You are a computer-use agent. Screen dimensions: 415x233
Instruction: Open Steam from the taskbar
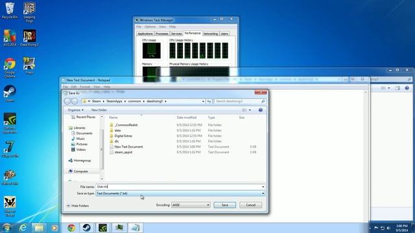click(86, 228)
